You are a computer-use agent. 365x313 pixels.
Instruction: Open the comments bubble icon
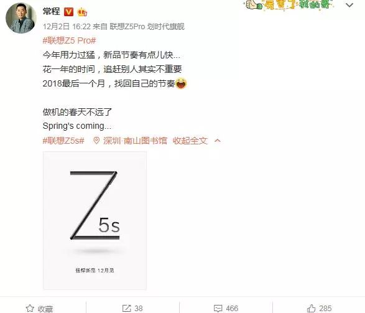[218, 309]
